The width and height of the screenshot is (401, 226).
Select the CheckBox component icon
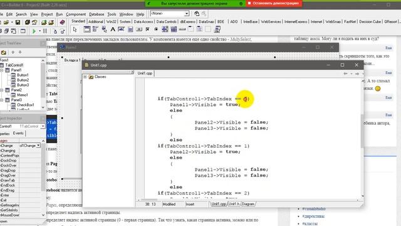(x=148, y=30)
